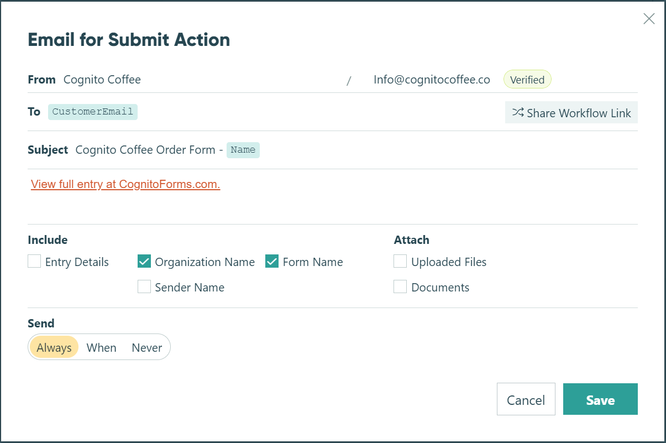The width and height of the screenshot is (666, 443).
Task: Check the Documents attachment option
Action: pyautogui.click(x=400, y=286)
